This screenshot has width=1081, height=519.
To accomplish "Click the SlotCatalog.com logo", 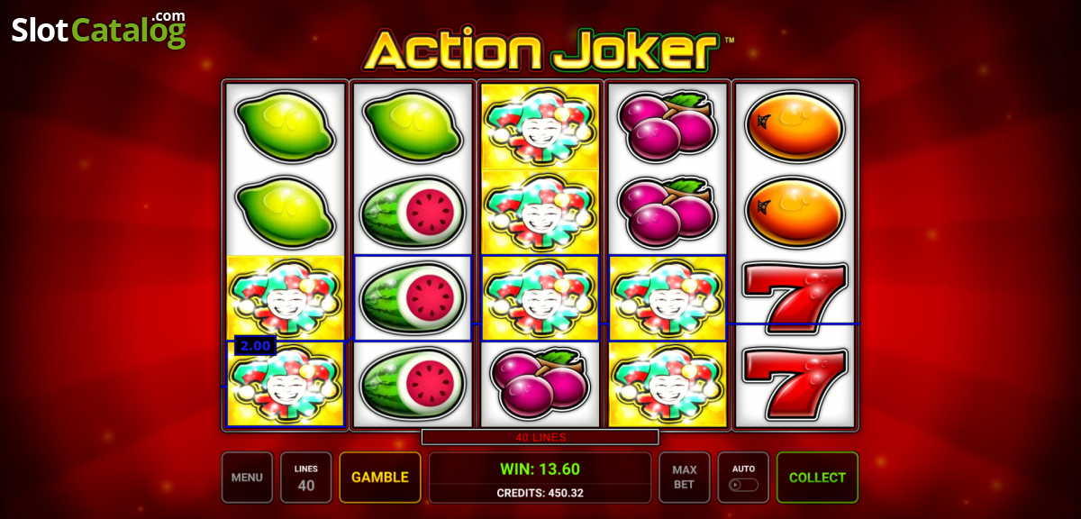I will coord(98,29).
